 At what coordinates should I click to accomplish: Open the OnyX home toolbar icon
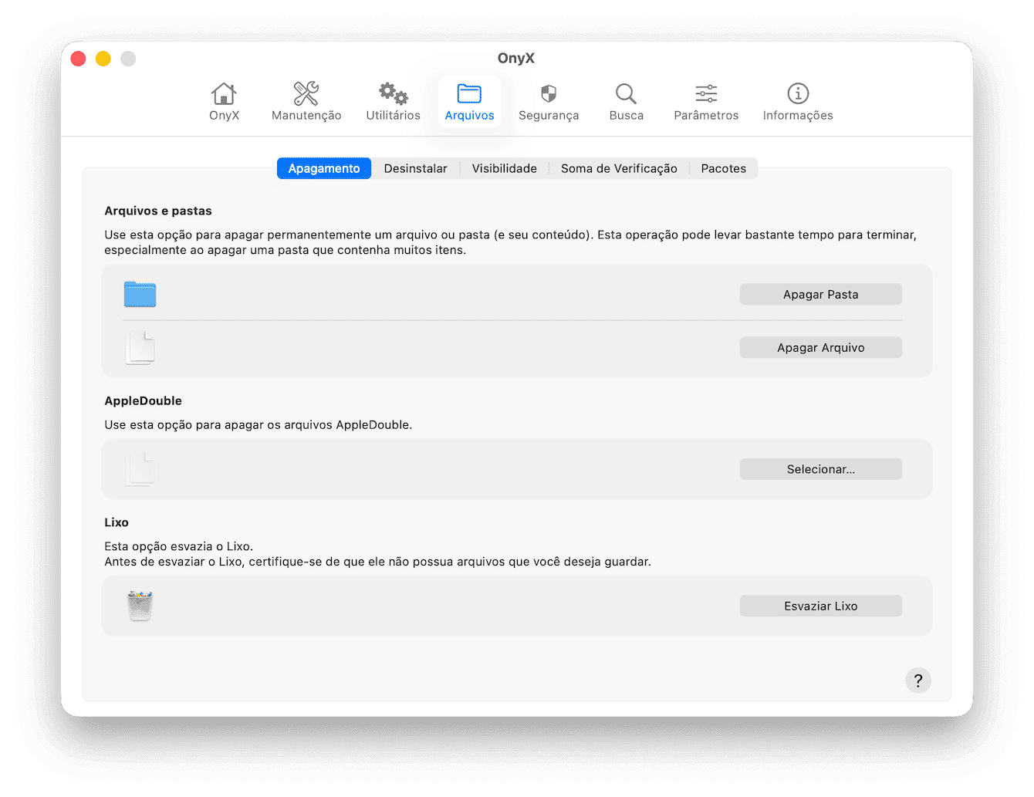tap(224, 102)
